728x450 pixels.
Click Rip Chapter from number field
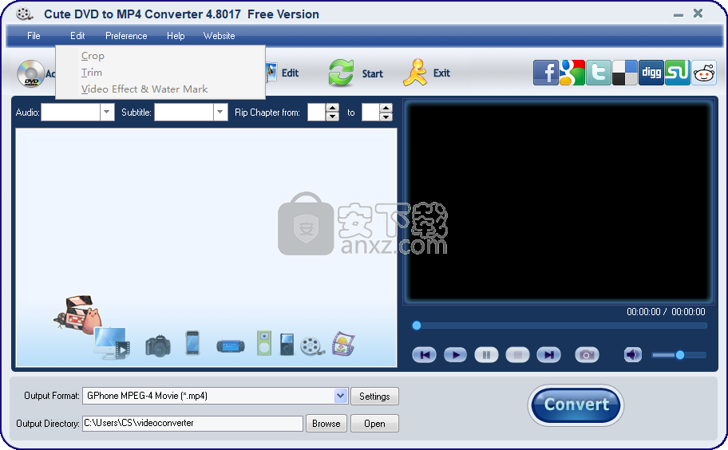point(317,112)
